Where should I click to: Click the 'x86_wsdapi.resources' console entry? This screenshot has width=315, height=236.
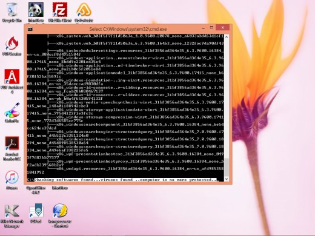140,169
